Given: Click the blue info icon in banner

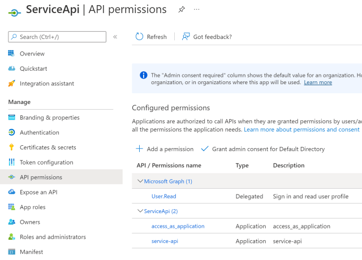Looking at the screenshot, I should click(143, 75).
